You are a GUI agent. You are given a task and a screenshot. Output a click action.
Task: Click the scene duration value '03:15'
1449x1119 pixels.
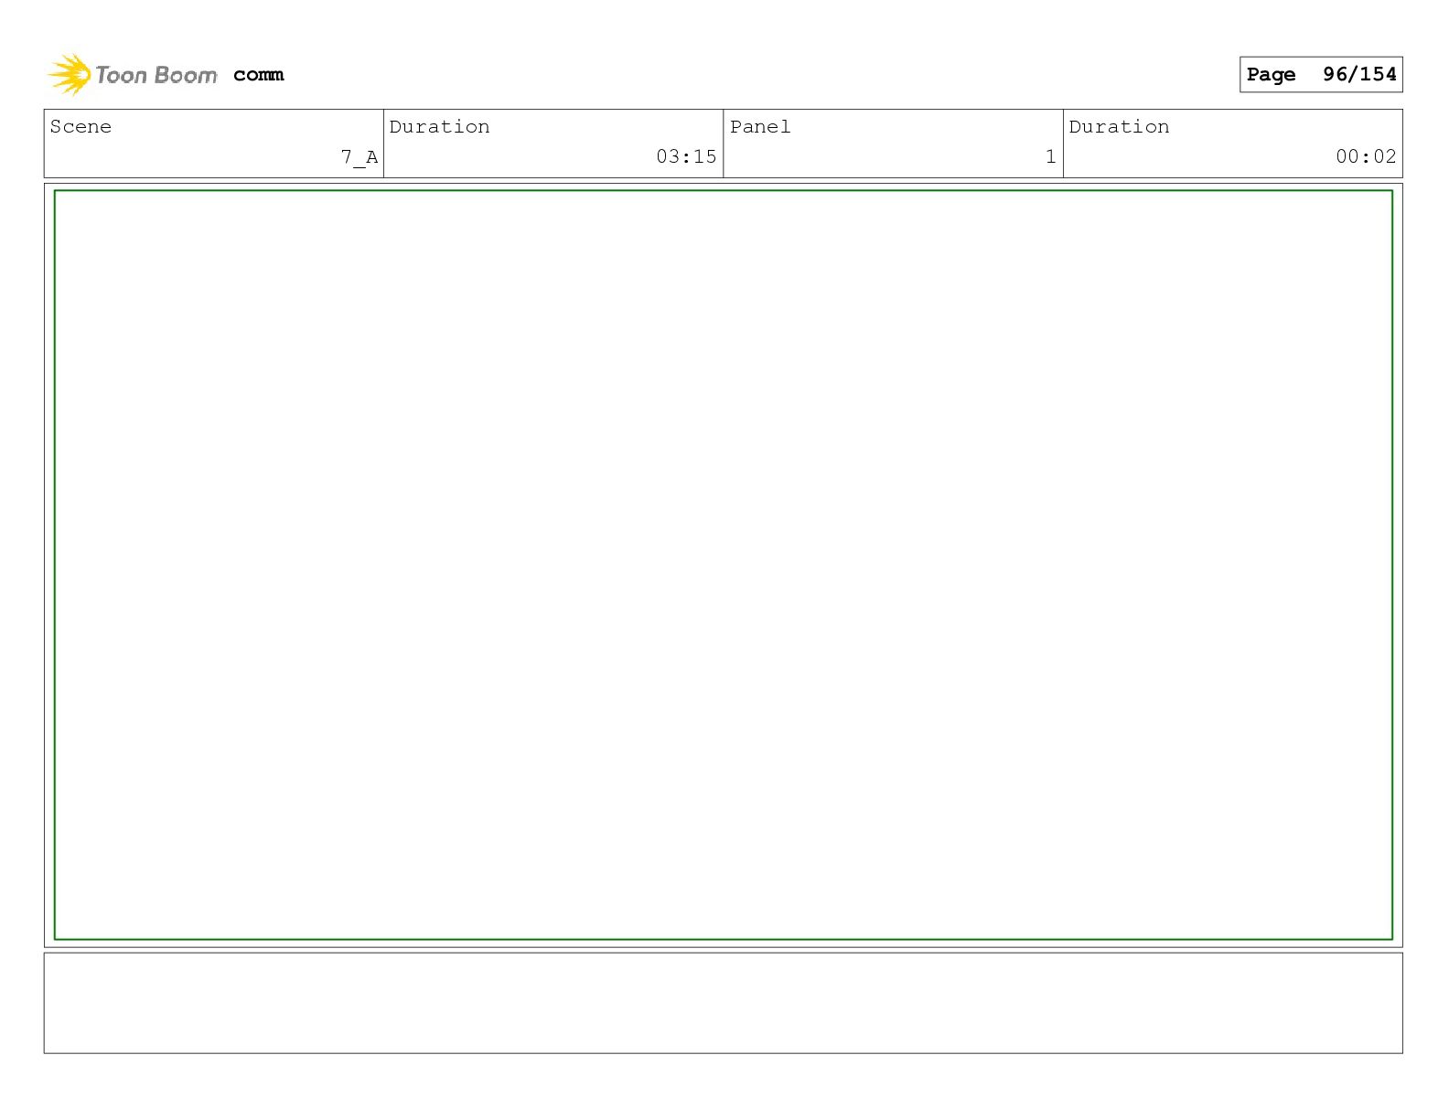click(x=686, y=156)
